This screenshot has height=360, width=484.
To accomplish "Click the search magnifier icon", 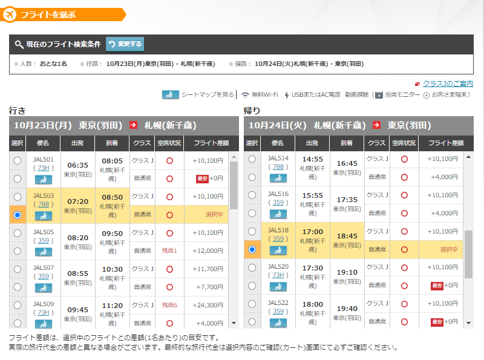I will point(19,44).
